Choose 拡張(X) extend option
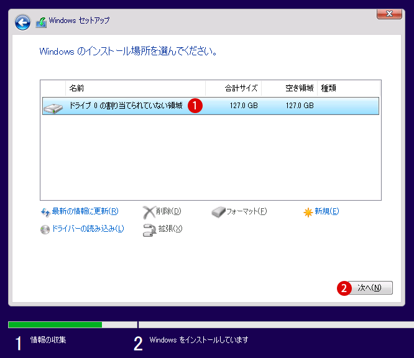 (x=170, y=229)
